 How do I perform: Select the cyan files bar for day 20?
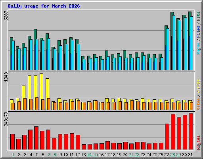pyautogui.click(x=126, y=64)
